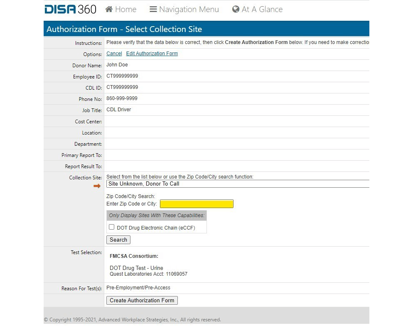Click the yellow Zip Code or City field
413x328 pixels.
pos(197,204)
